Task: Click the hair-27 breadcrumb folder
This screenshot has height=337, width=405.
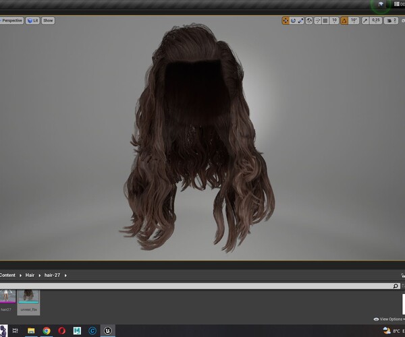Action: click(52, 275)
